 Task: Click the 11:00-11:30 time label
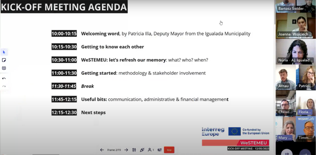[x=64, y=73]
